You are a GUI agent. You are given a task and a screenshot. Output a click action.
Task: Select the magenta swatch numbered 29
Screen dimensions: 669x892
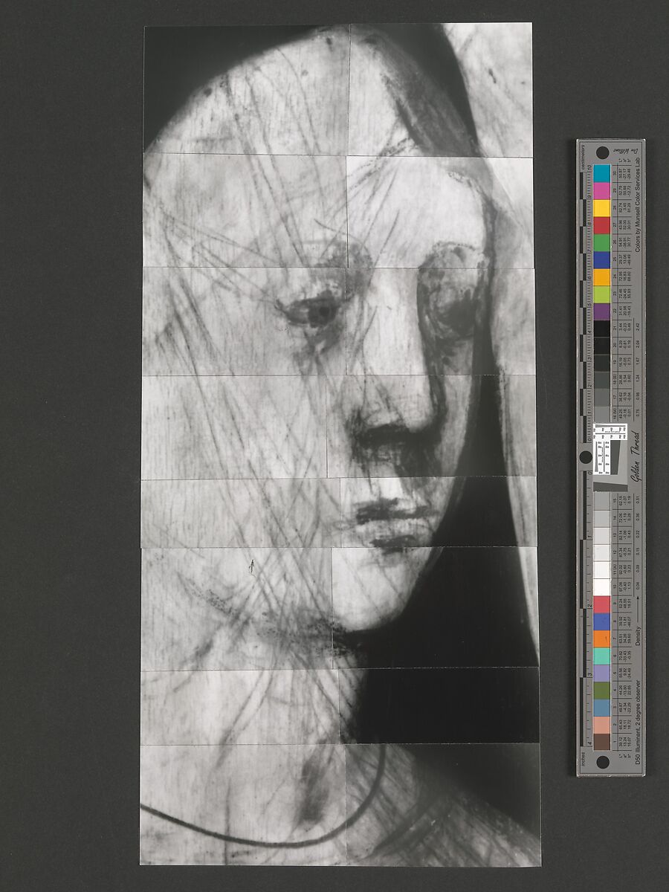tap(603, 190)
